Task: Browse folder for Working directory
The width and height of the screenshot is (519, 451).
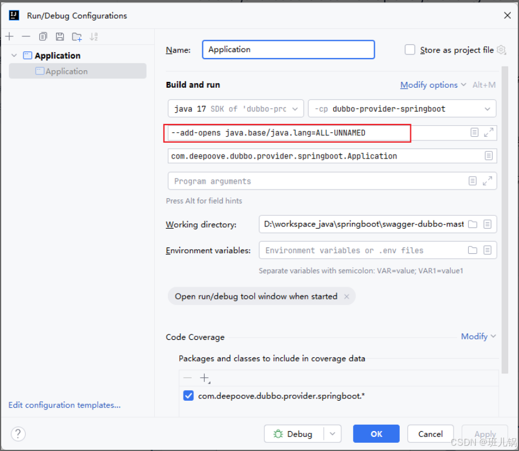Action: (x=473, y=225)
